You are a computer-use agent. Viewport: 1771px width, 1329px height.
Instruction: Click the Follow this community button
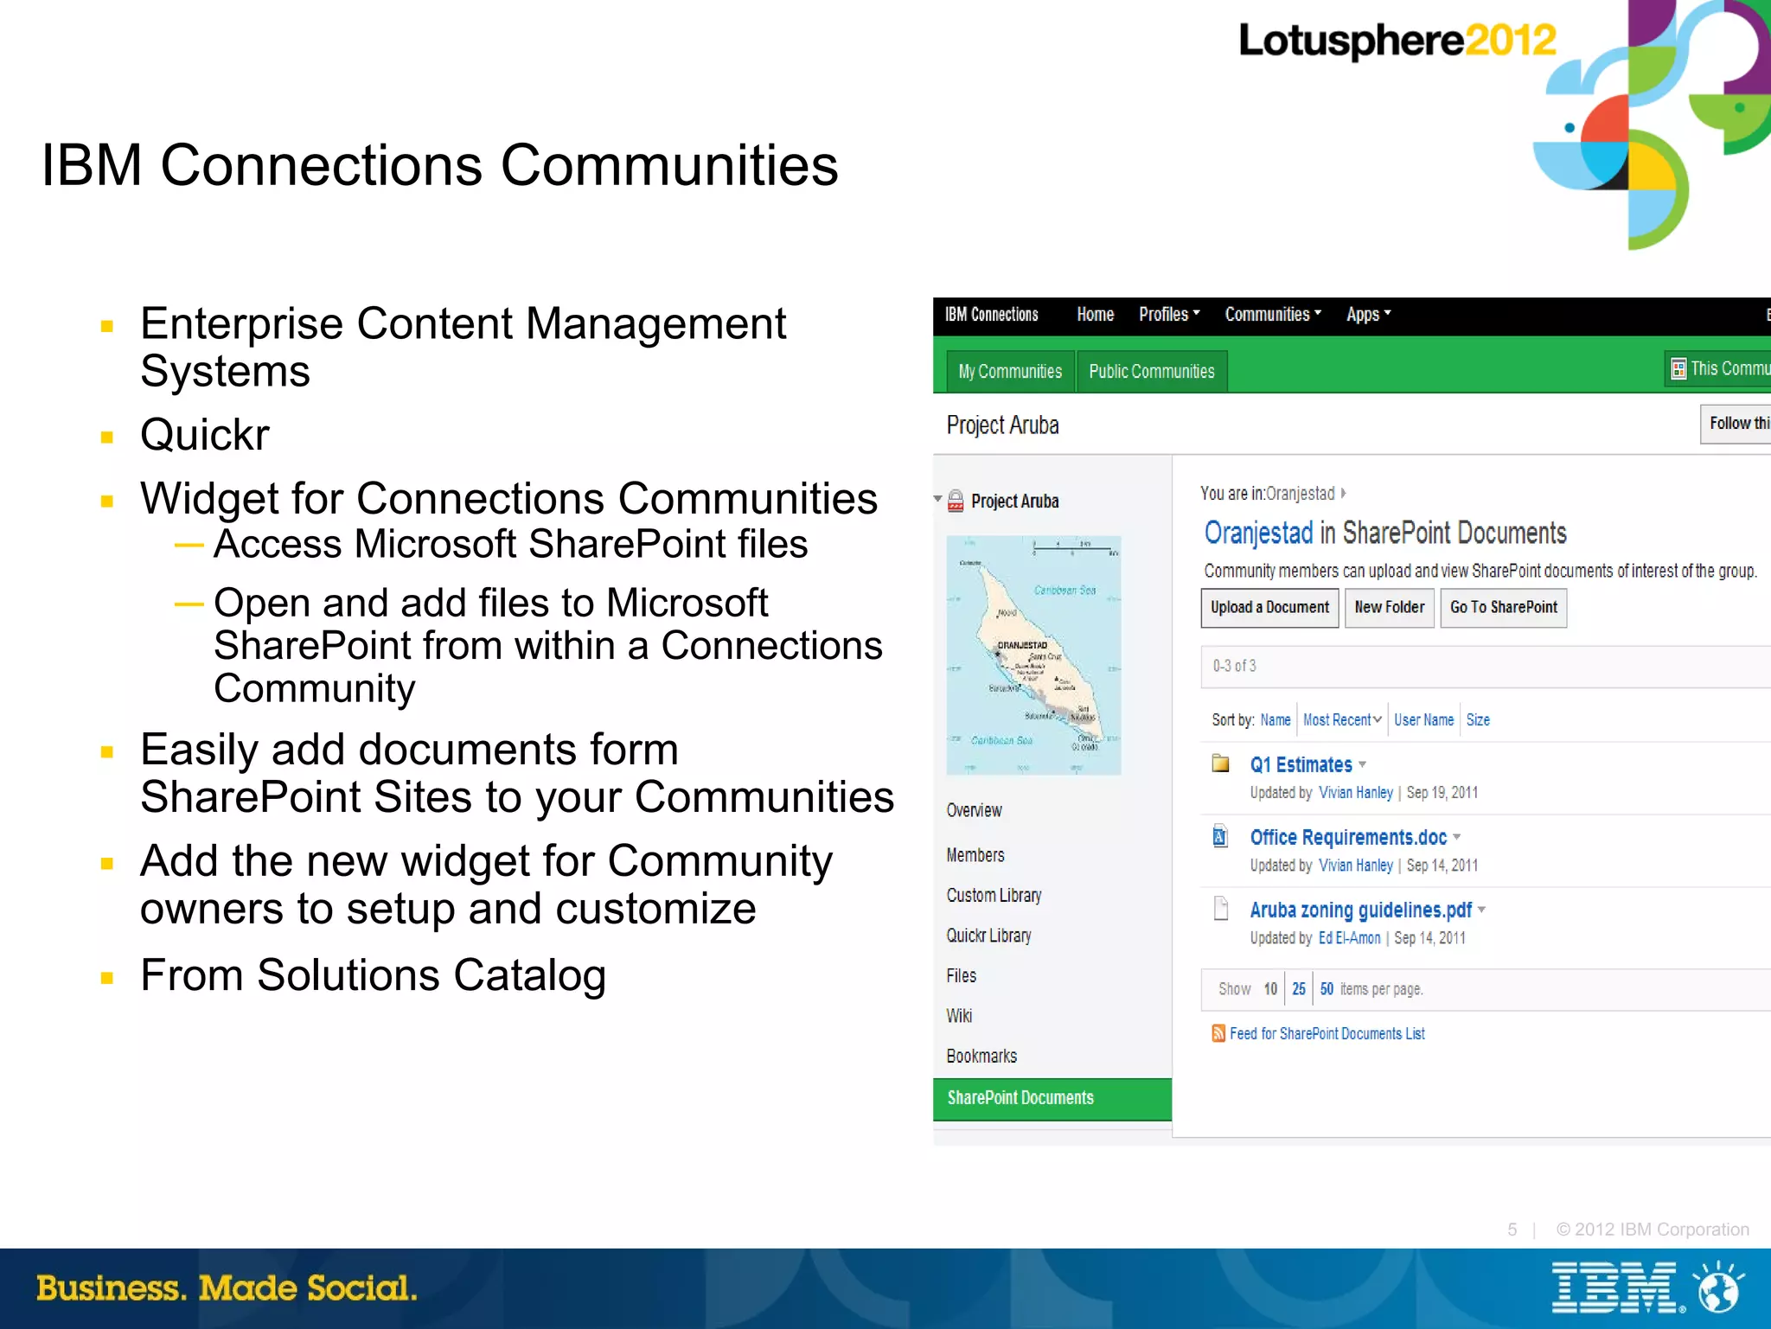1736,424
